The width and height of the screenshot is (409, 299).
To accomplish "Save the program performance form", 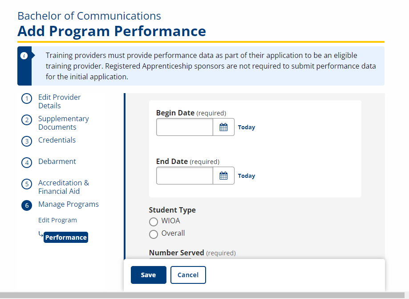I will coord(148,275).
